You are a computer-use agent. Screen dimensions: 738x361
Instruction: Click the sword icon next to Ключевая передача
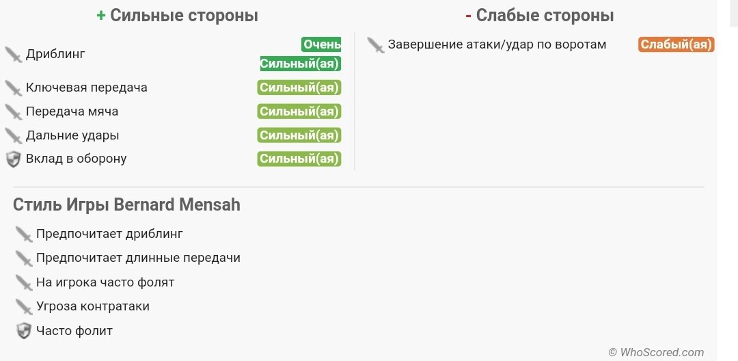[14, 88]
